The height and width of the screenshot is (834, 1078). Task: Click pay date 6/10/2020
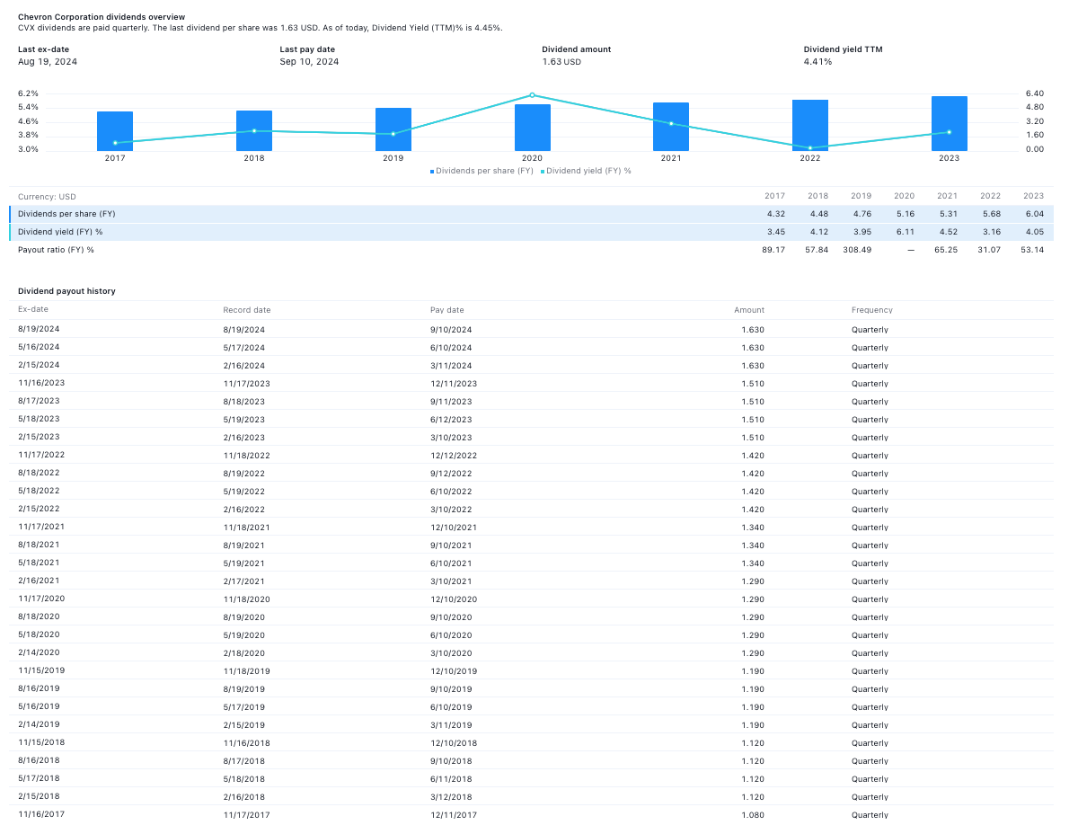pyautogui.click(x=451, y=635)
